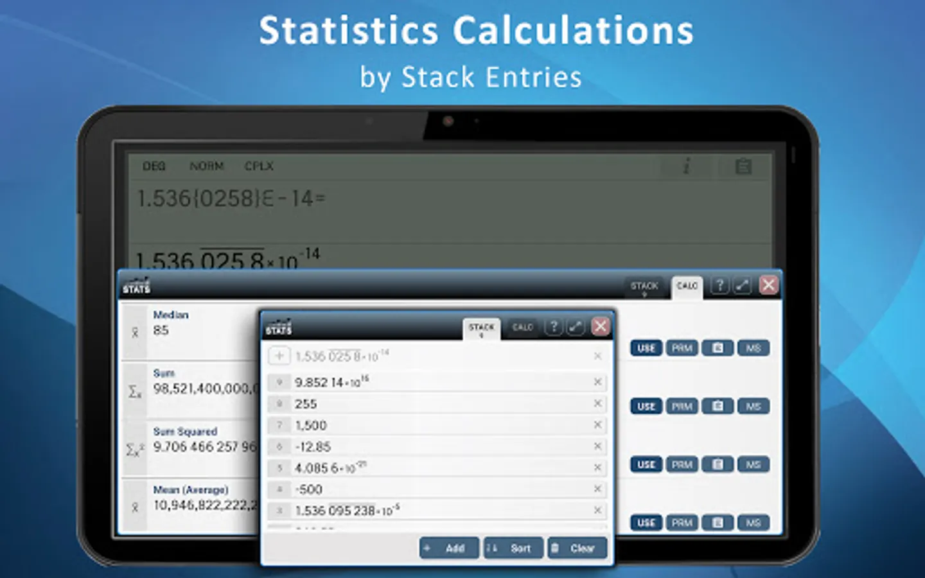Click the expand arrows icon in front Stats window
This screenshot has width=925, height=578.
tap(576, 327)
